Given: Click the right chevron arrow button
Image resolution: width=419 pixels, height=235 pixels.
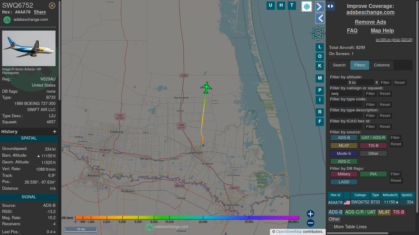Looking at the screenshot, I should click(320, 6).
